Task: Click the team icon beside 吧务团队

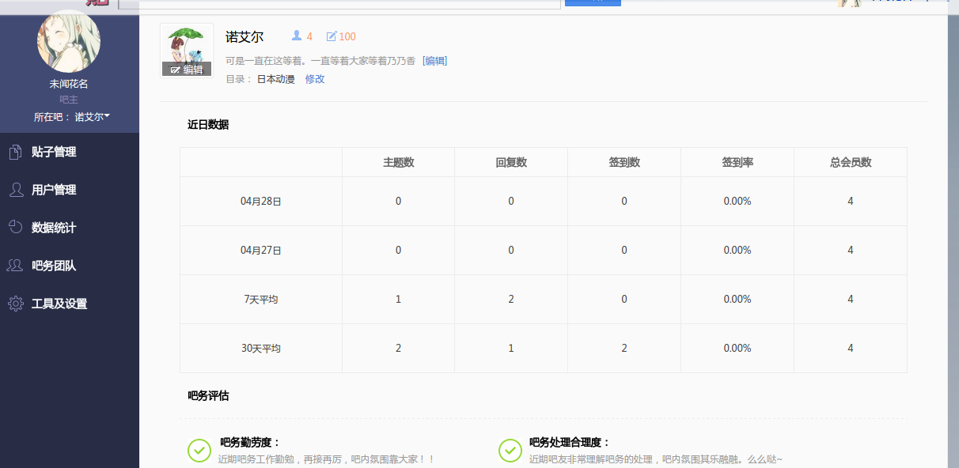Action: (x=15, y=266)
